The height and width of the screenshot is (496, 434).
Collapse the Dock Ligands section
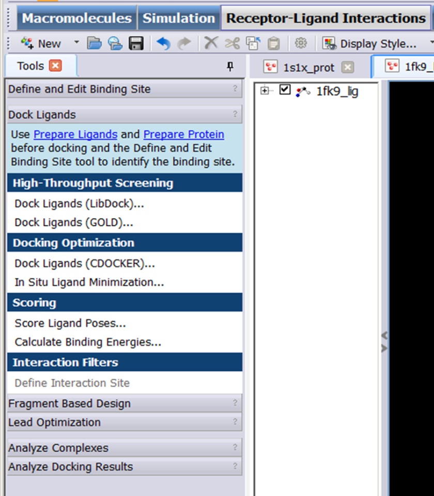(125, 115)
